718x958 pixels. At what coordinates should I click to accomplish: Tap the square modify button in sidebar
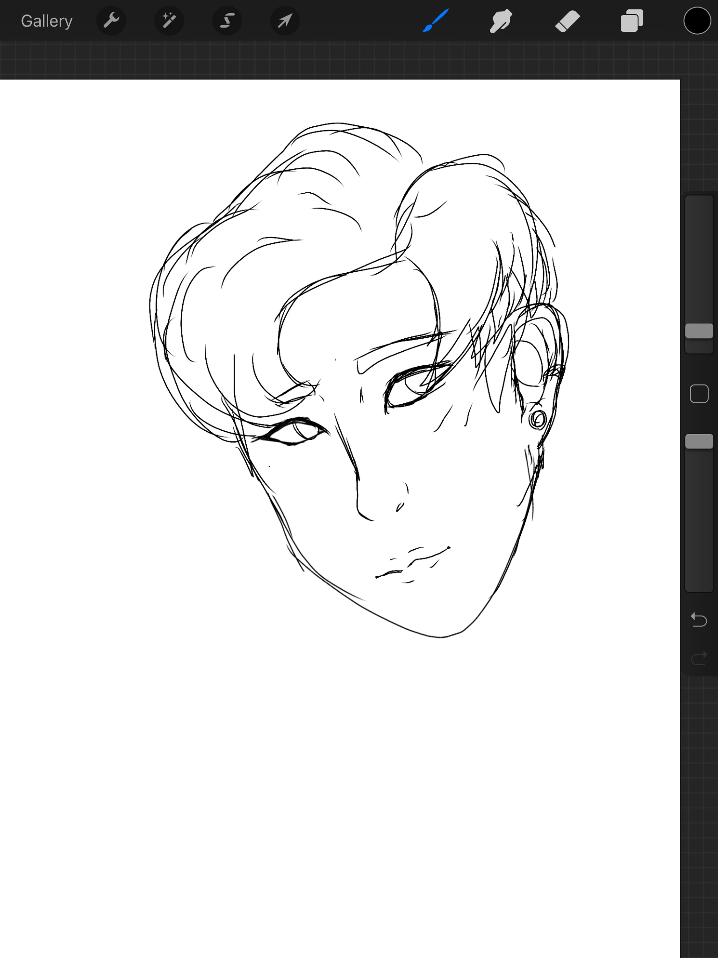pyautogui.click(x=699, y=394)
